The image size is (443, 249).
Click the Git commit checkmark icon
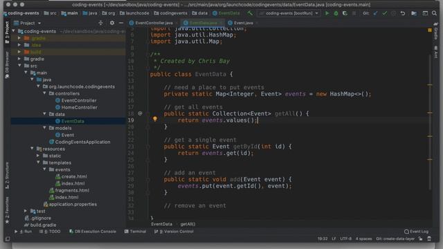point(384,13)
